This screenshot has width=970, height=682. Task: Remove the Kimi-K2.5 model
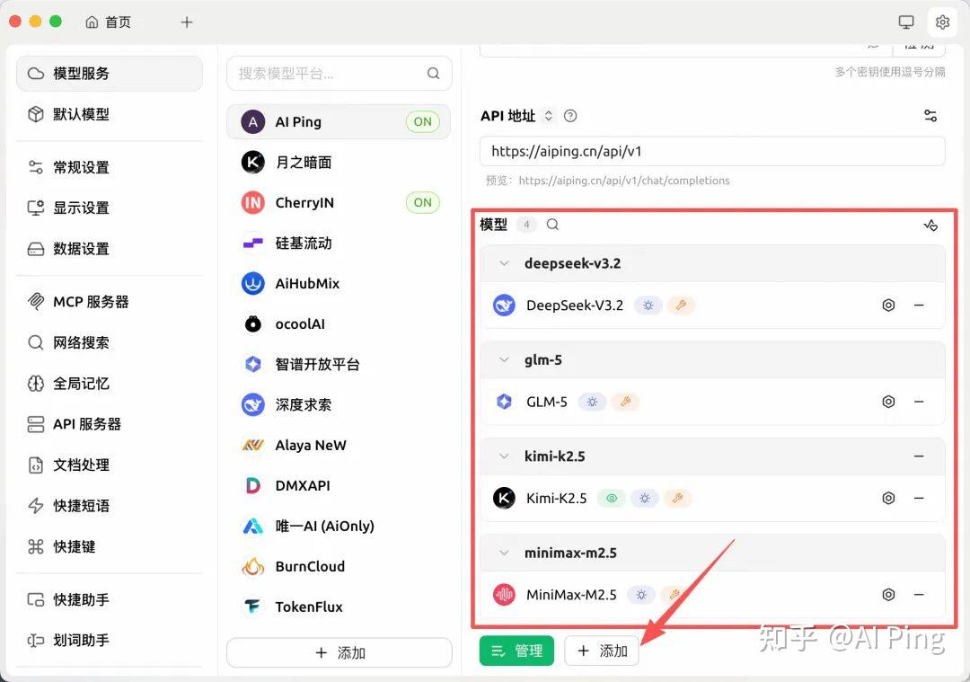click(x=920, y=498)
